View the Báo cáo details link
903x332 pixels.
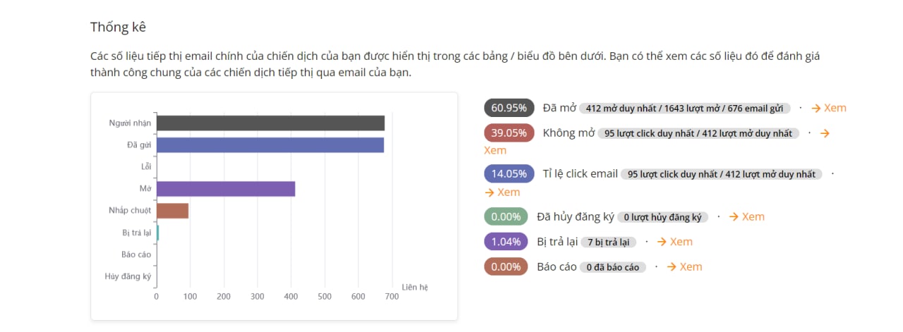coord(684,266)
